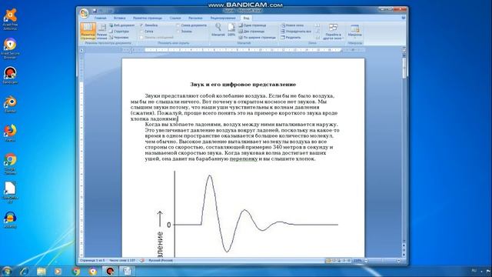The image size is (492, 277).
Task: Select the Разметка страницы layout view button
Action: [88, 31]
